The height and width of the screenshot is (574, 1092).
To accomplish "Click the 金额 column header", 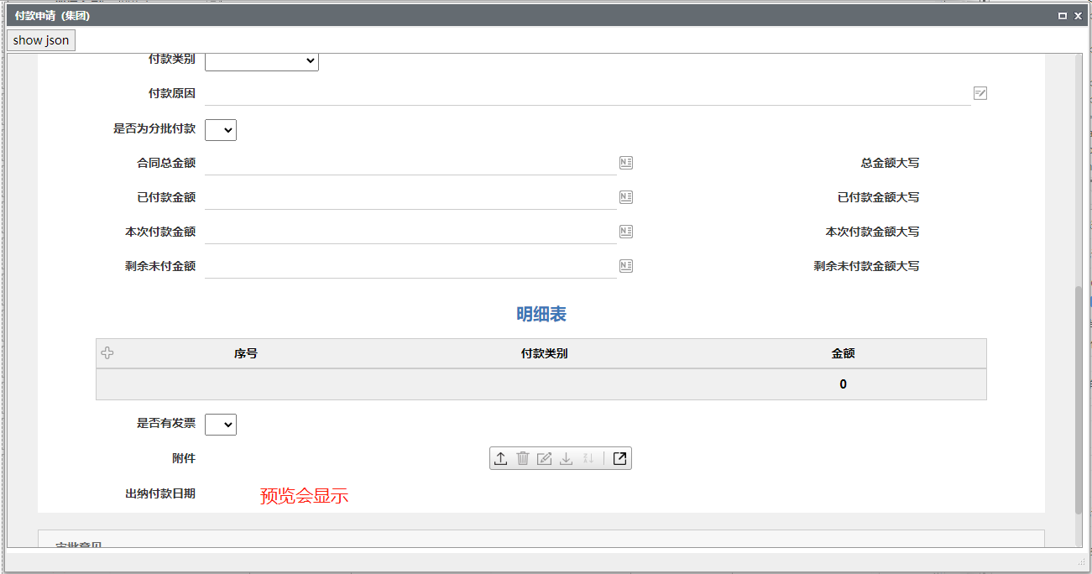I will [843, 353].
